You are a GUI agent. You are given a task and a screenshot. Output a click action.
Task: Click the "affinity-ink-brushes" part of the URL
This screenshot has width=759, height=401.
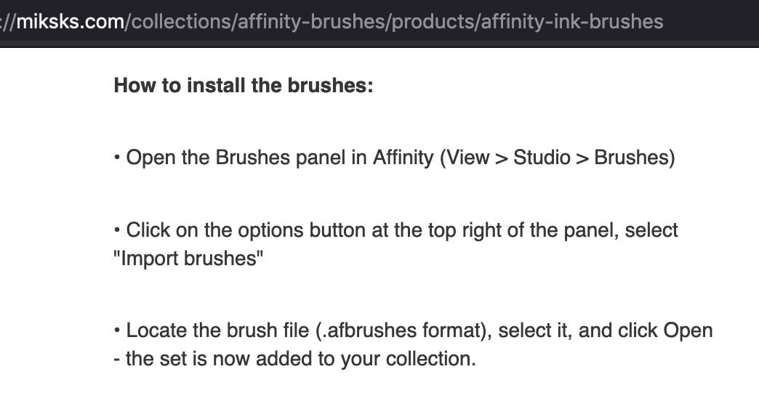click(x=572, y=22)
